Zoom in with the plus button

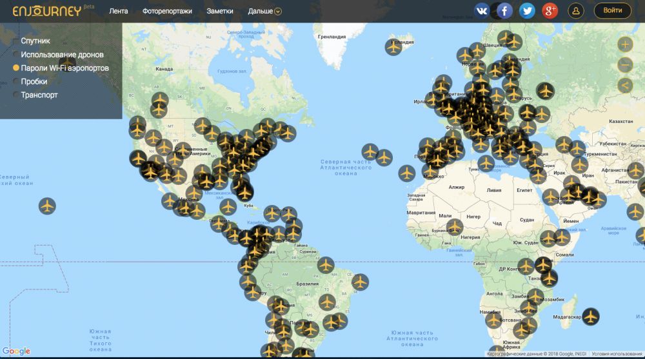625,44
